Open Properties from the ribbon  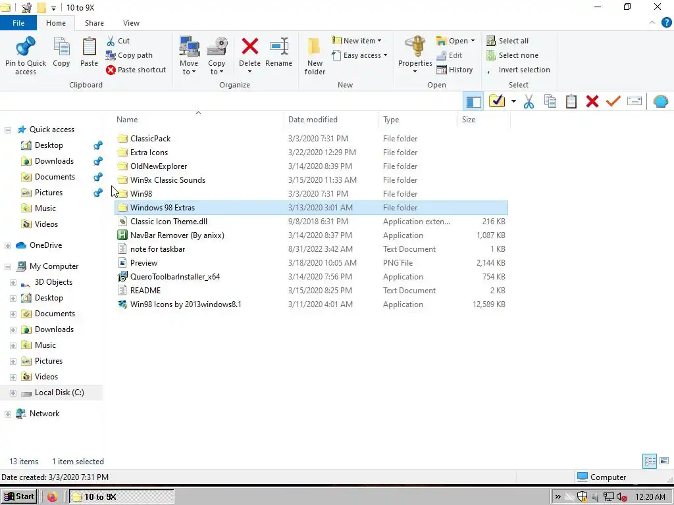click(415, 55)
